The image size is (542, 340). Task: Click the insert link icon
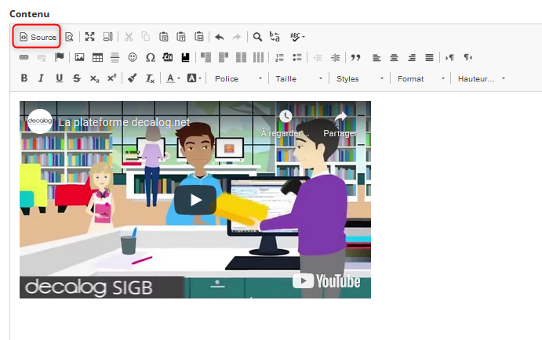coord(24,57)
